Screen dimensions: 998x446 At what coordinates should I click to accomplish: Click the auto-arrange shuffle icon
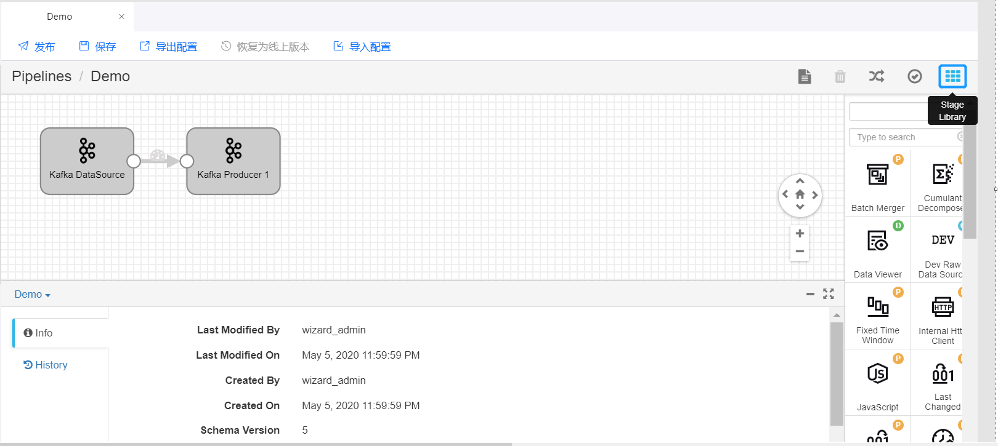(x=876, y=76)
